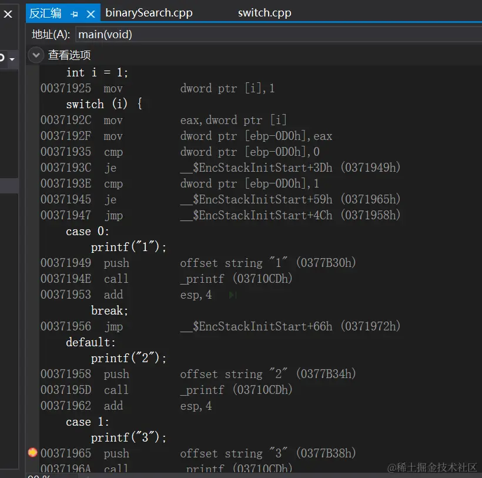Switch to the switch.cpp tab

coord(265,13)
